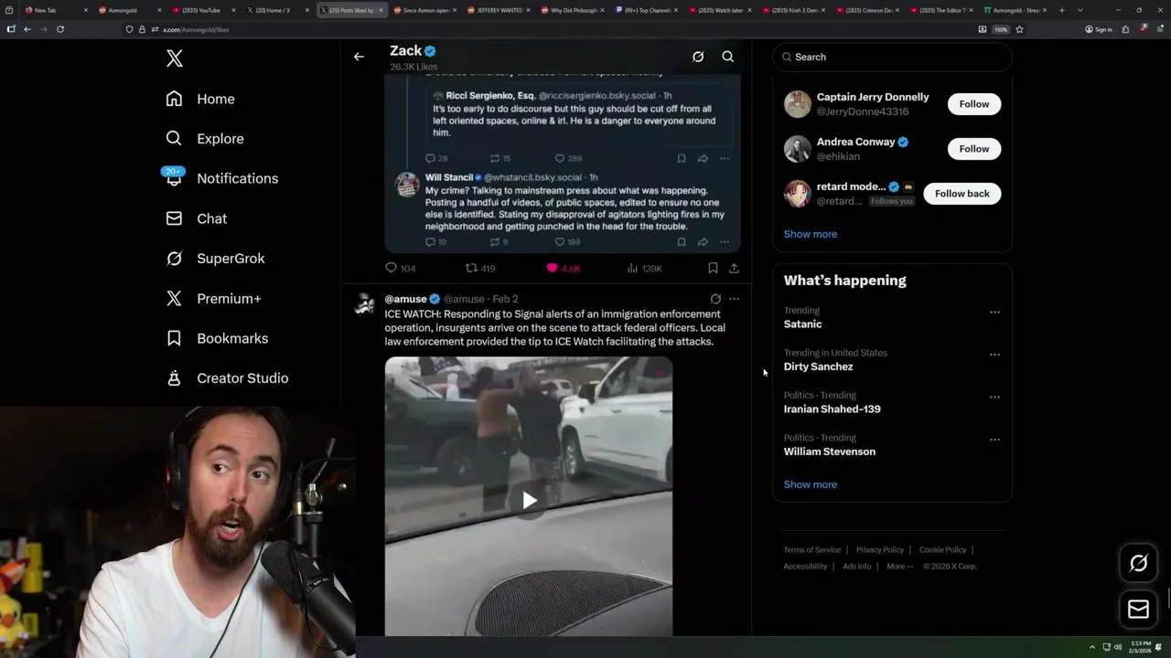View analytics showing 139K views
Viewport: 1171px width, 658px height.
pos(644,268)
